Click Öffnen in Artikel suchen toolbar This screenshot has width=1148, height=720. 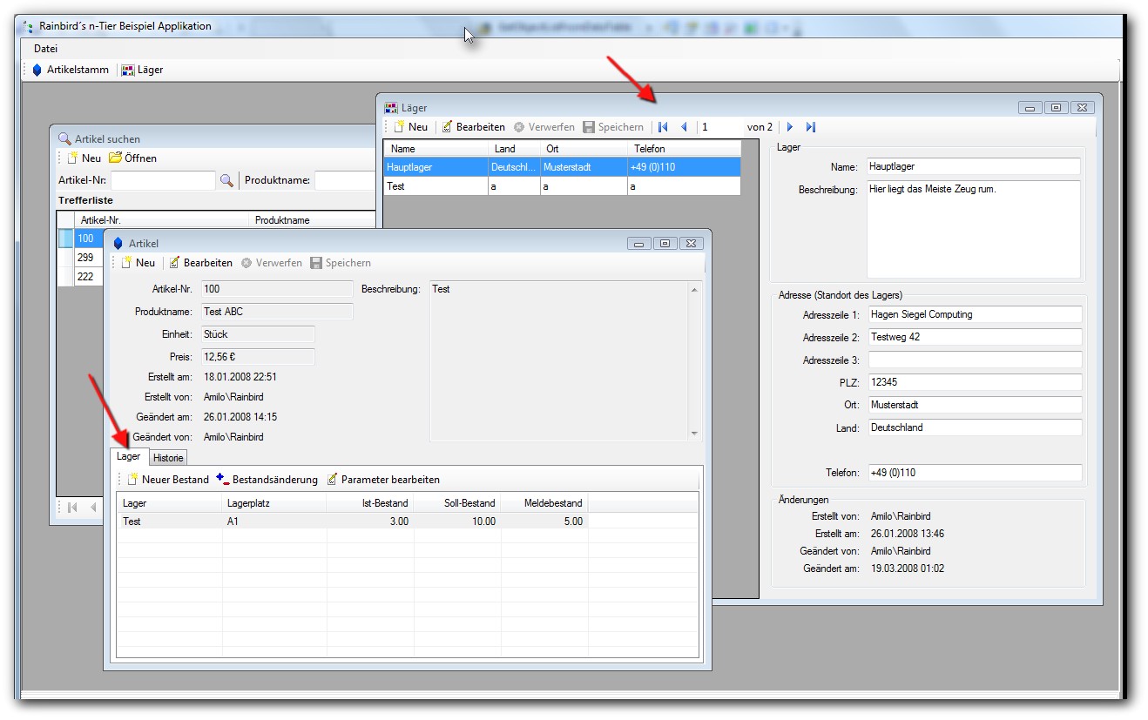click(x=132, y=158)
